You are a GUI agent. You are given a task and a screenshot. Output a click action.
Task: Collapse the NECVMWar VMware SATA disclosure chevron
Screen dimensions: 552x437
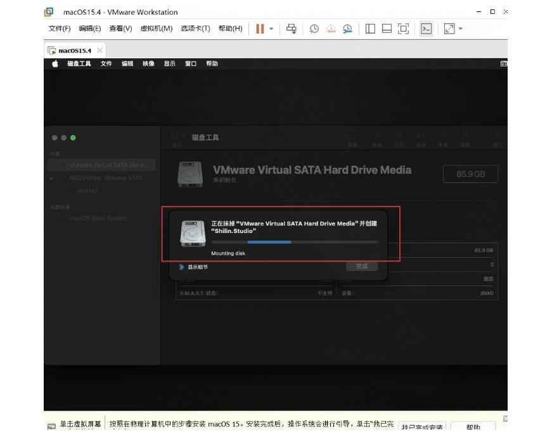coord(52,179)
